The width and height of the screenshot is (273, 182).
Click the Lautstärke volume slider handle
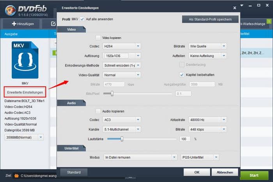[122, 139]
